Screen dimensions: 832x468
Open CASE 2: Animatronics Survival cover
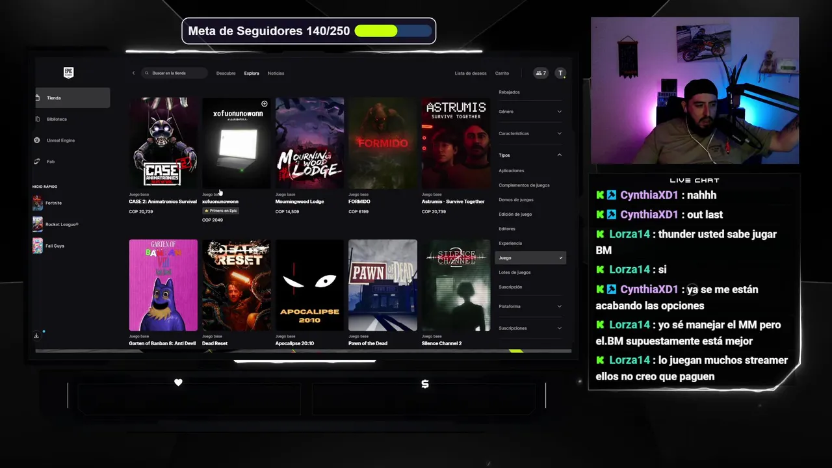click(163, 143)
